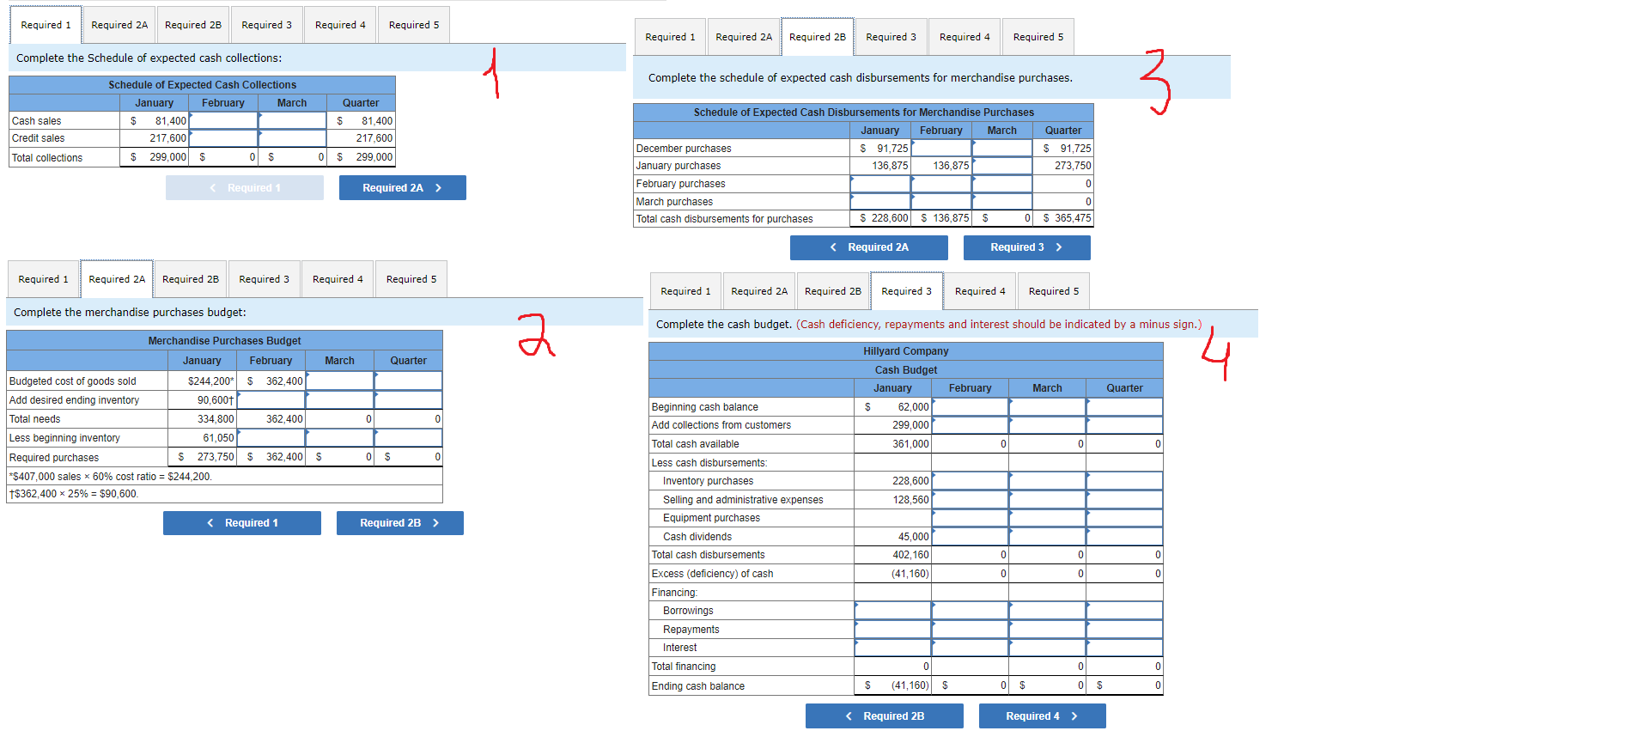This screenshot has width=1637, height=743.
Task: Open Required 3 tab in Cash Disbursements panel
Action: (x=891, y=37)
